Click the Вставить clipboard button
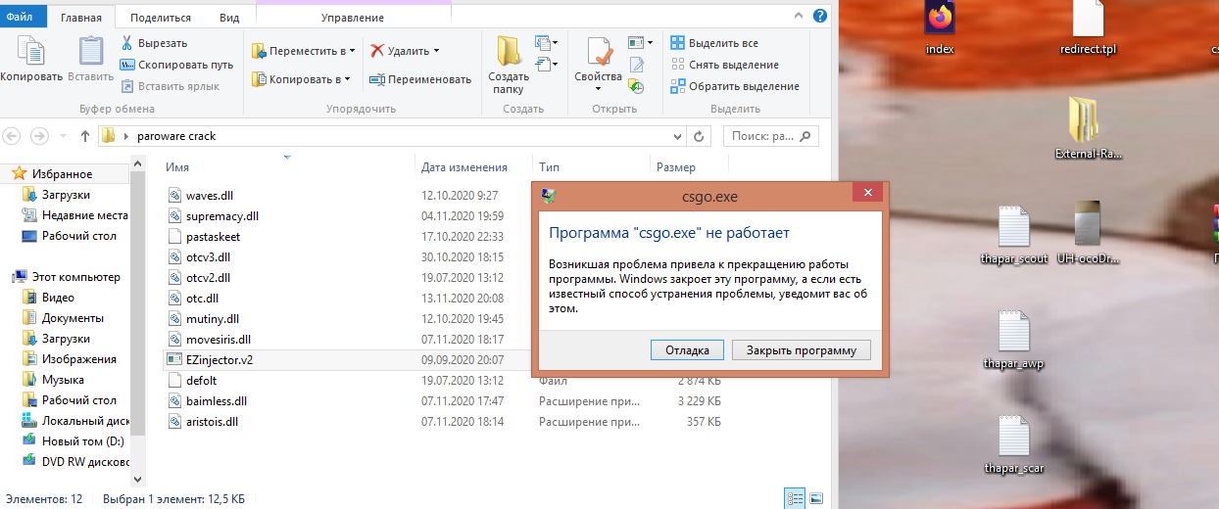This screenshot has width=1219, height=509. coord(90,59)
